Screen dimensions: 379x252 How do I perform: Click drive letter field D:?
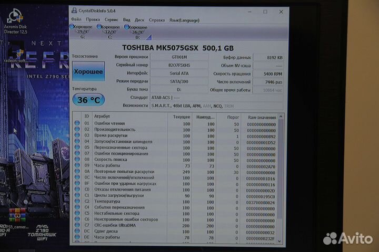(x=179, y=89)
